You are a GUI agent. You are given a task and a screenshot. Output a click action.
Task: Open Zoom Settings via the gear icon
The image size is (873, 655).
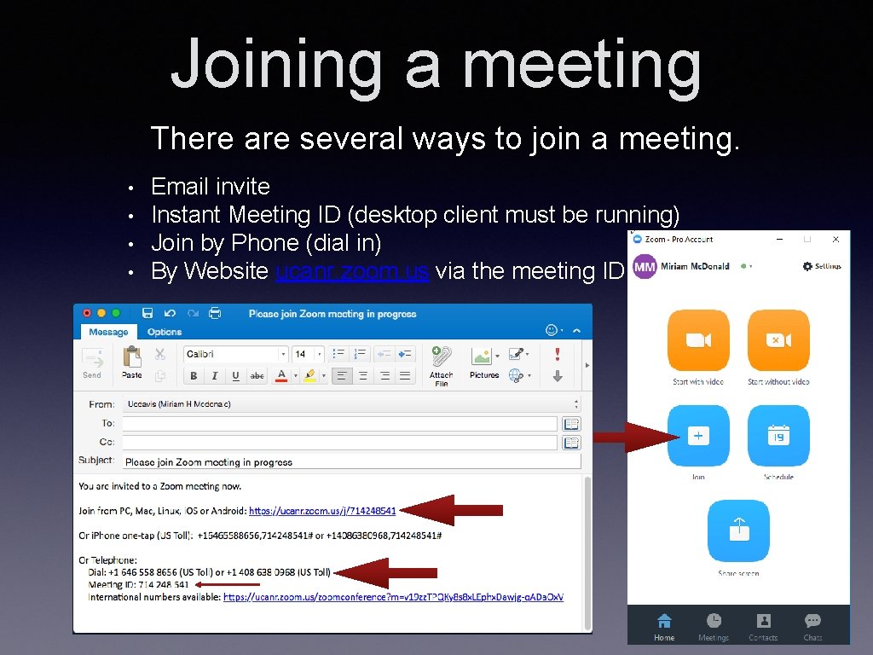click(808, 266)
